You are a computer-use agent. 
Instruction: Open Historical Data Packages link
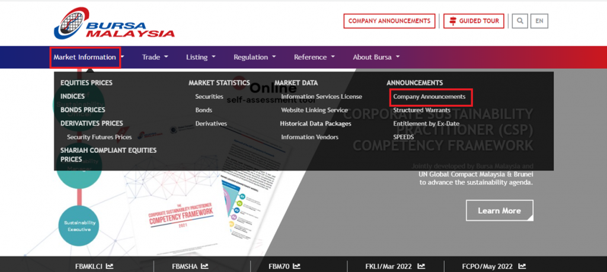315,124
